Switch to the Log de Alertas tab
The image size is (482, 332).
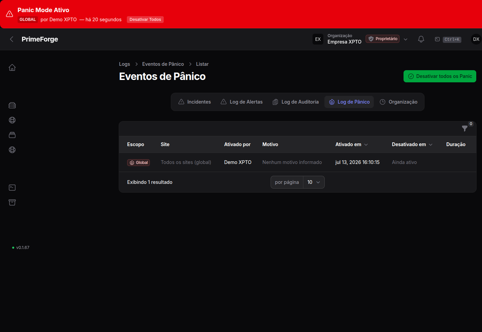pyautogui.click(x=242, y=102)
